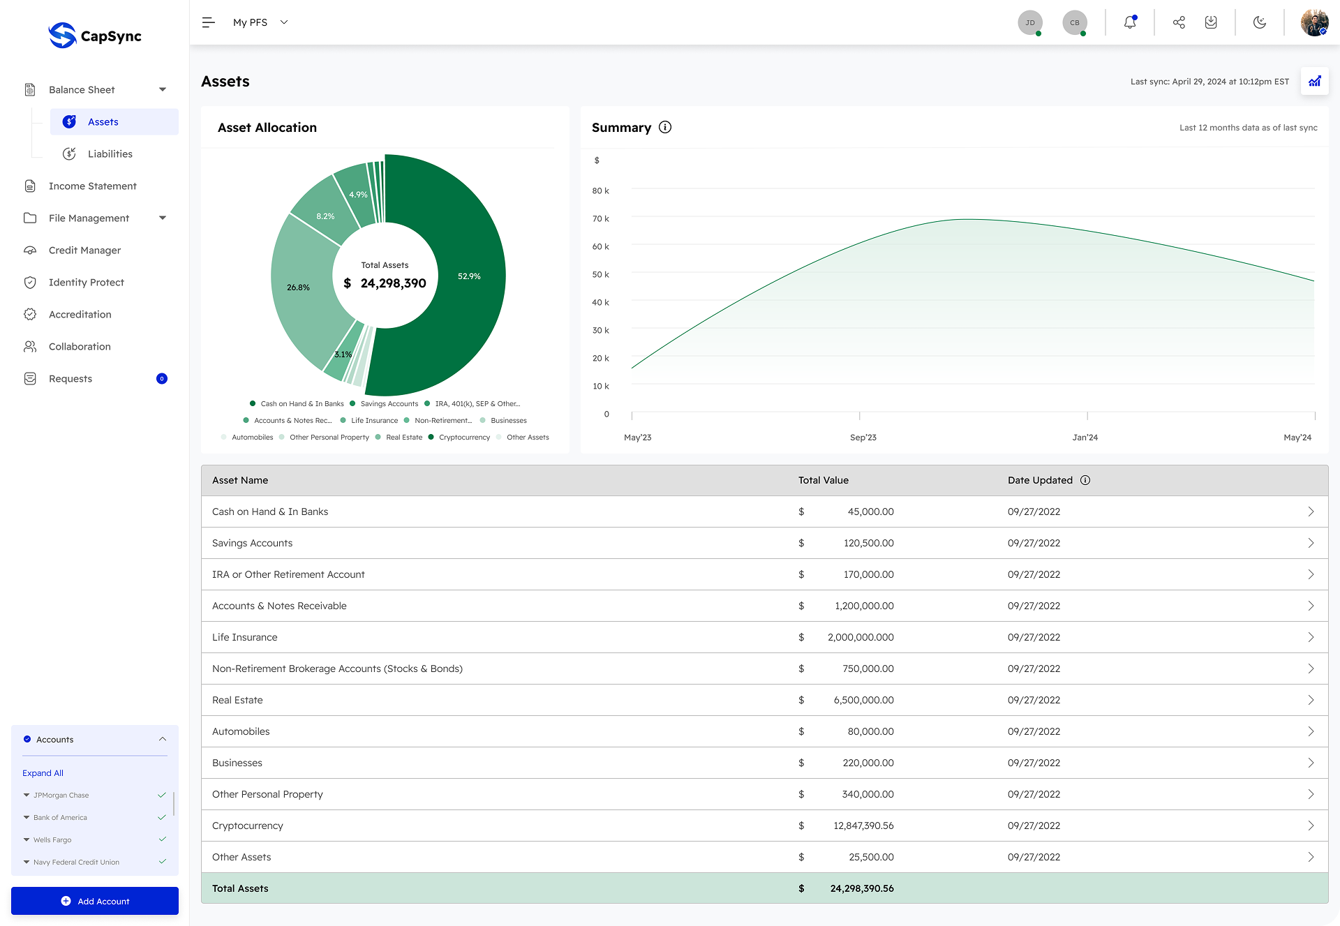This screenshot has width=1340, height=926.
Task: Expand the Bank of America account
Action: tap(27, 817)
